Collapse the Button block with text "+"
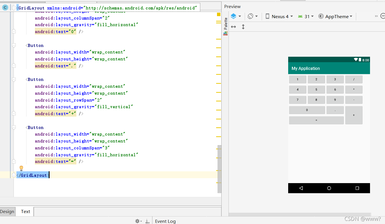The image size is (385, 224). (x=14, y=79)
